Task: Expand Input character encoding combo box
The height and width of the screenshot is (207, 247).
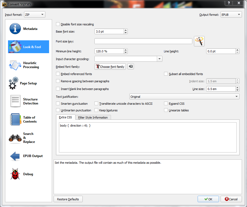Action: point(160,59)
